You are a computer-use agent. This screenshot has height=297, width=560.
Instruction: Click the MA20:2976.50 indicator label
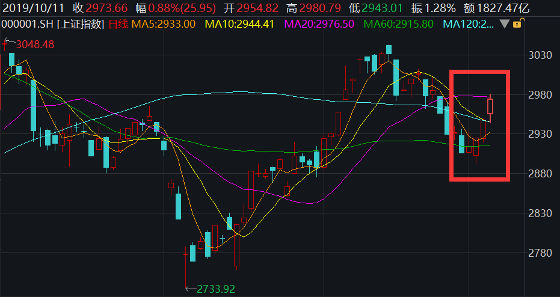coord(319,24)
